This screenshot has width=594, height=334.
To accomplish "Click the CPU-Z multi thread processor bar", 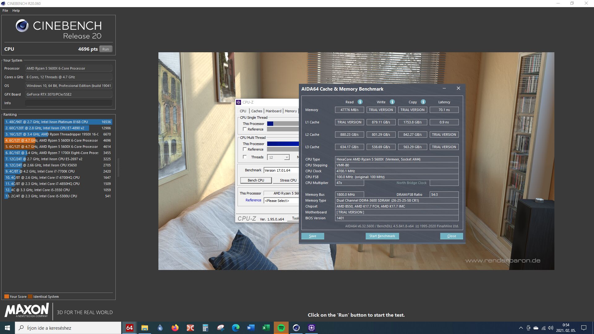I will [283, 144].
